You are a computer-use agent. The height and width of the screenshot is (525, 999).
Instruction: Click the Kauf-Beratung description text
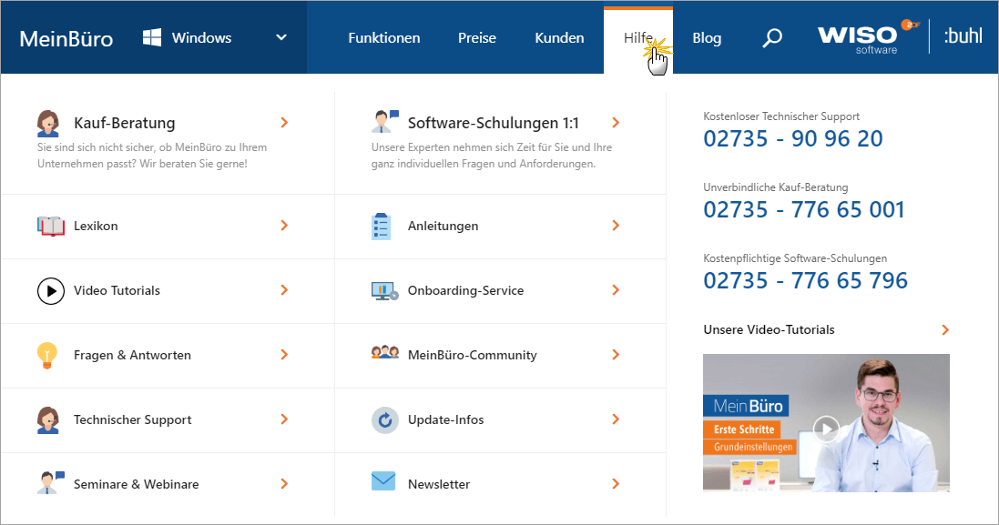(152, 156)
